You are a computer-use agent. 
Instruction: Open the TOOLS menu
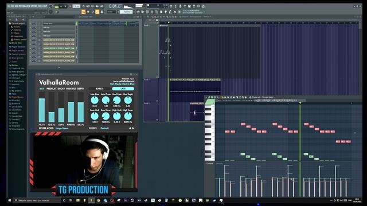point(41,6)
